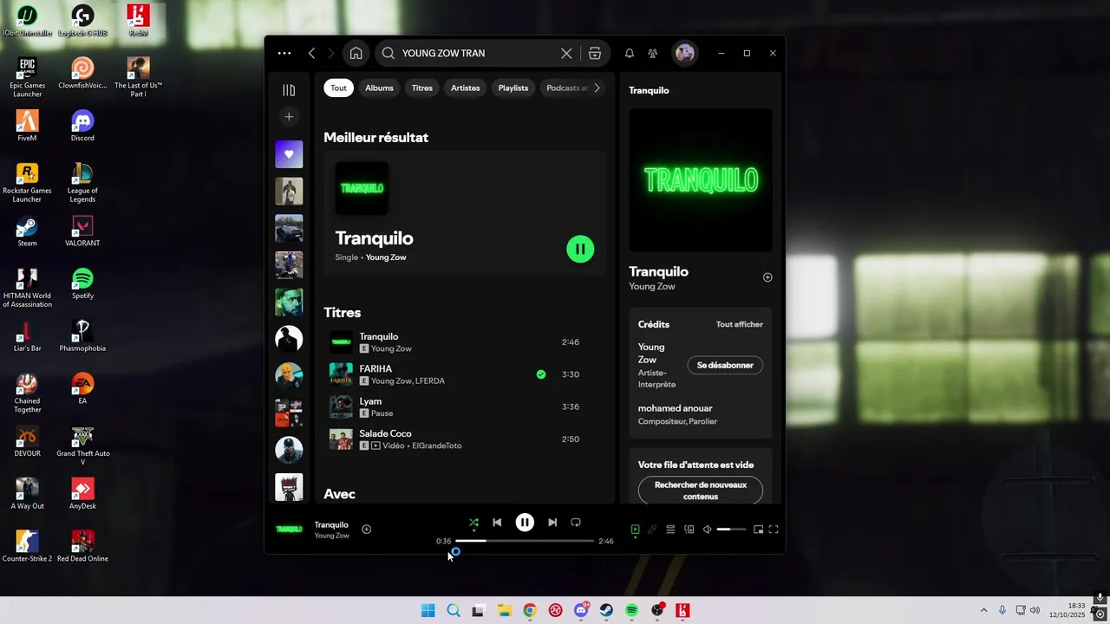Open Google Chrome from the taskbar

(530, 610)
